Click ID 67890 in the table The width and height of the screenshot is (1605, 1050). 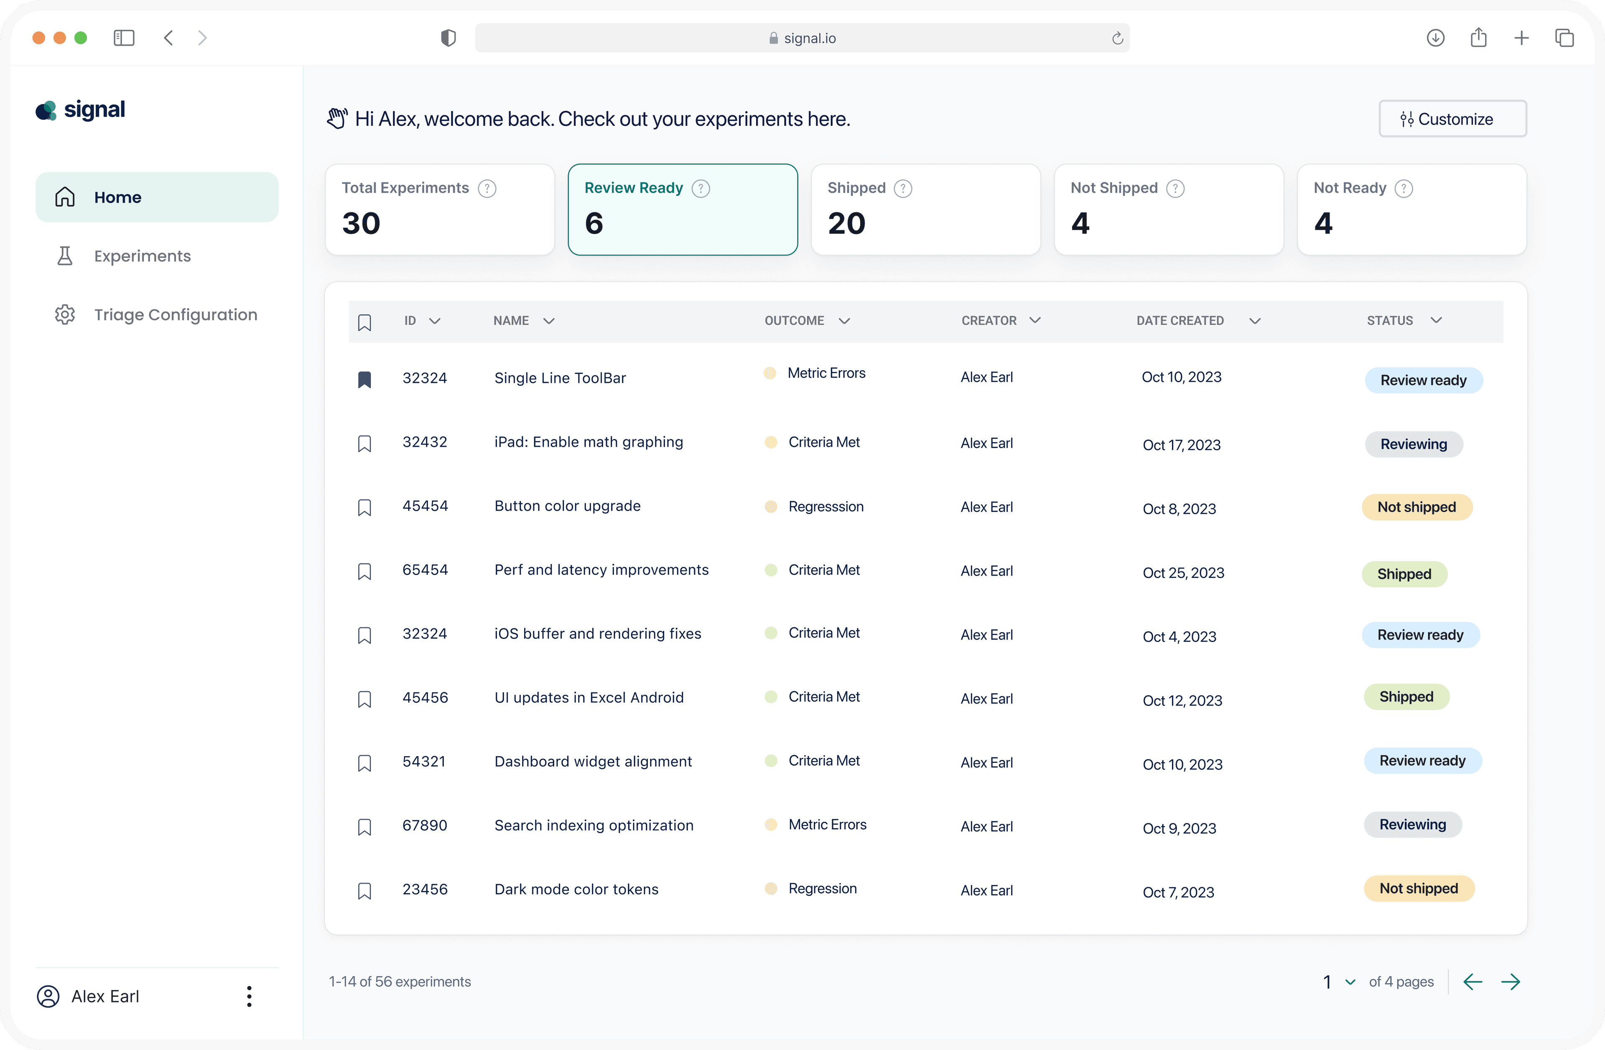point(425,826)
